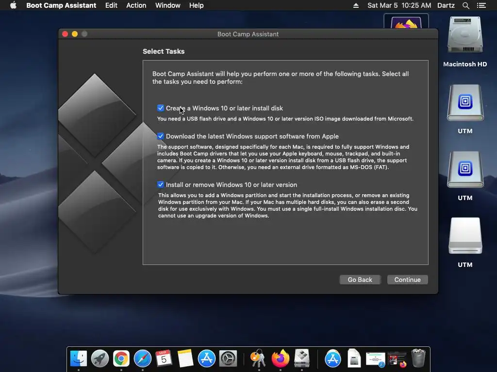Image resolution: width=497 pixels, height=372 pixels.
Task: Toggle Create a Windows 10 install disk checkbox
Action: pyautogui.click(x=160, y=108)
